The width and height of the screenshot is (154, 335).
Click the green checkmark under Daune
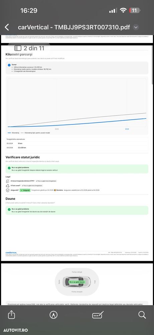coord(9,210)
